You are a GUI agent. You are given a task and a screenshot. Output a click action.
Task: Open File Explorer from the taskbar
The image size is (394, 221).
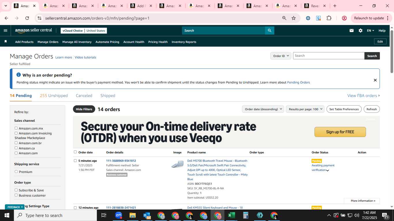click(132, 215)
